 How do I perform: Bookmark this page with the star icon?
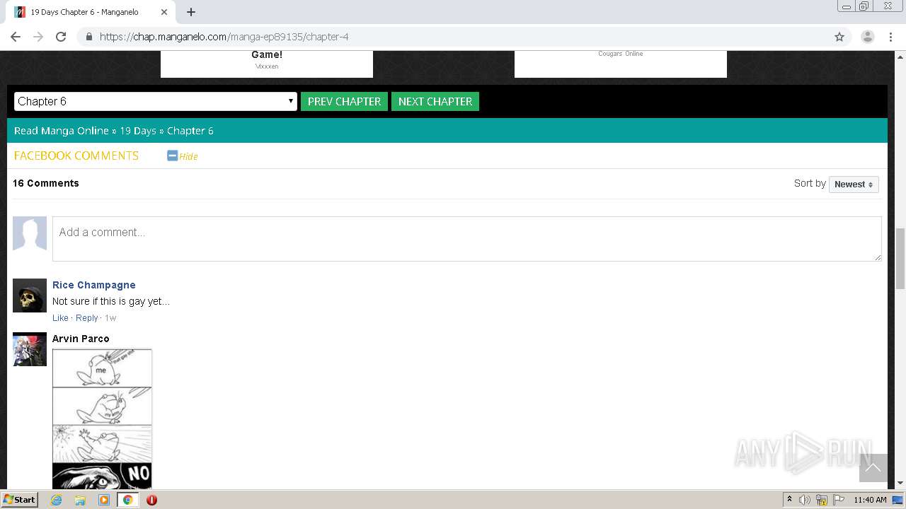coord(839,37)
